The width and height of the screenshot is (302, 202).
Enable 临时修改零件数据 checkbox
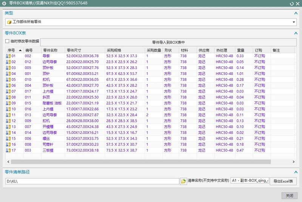click(x=7, y=41)
